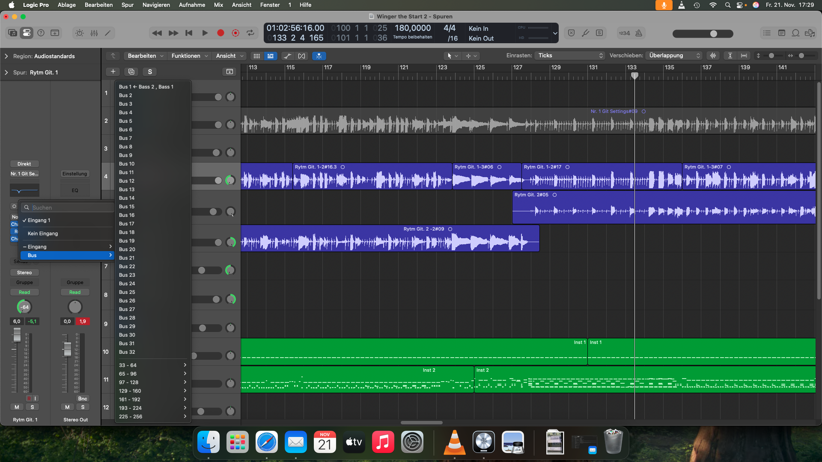Click the add track plus button
Image resolution: width=822 pixels, height=462 pixels.
tap(113, 72)
